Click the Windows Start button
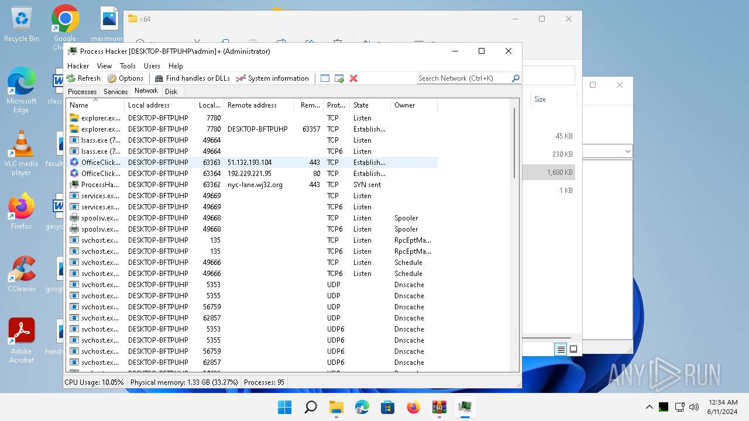749x421 pixels. [x=285, y=407]
